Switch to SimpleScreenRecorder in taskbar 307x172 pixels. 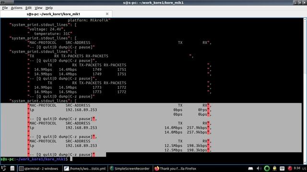pos(130,169)
